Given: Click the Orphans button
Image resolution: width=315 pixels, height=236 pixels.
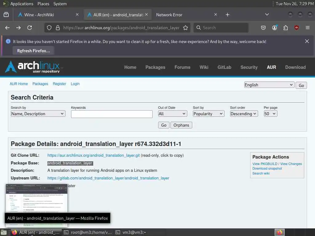Looking at the screenshot, I should (181, 125).
